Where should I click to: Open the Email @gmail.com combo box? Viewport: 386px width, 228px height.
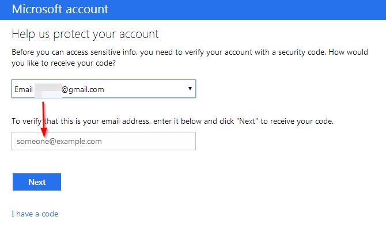point(104,89)
